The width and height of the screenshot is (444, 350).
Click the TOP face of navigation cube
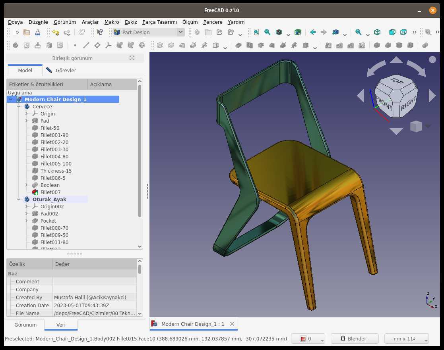click(x=396, y=81)
